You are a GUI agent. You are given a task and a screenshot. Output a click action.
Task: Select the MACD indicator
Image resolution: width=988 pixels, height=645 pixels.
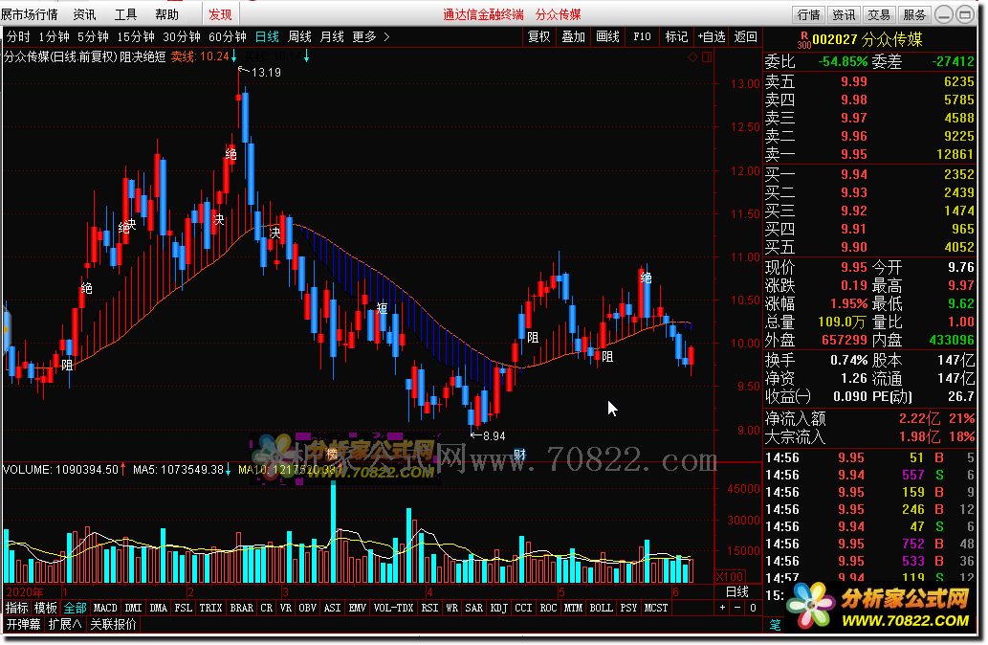(x=105, y=608)
